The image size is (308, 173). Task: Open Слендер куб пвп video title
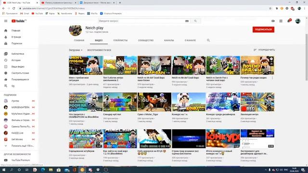[112, 114]
